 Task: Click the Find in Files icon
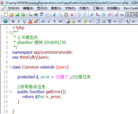104,15
